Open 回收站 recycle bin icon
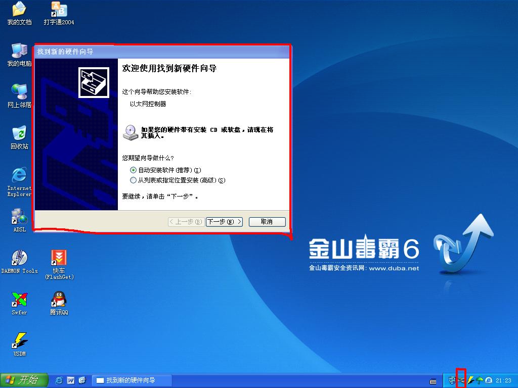 point(19,137)
